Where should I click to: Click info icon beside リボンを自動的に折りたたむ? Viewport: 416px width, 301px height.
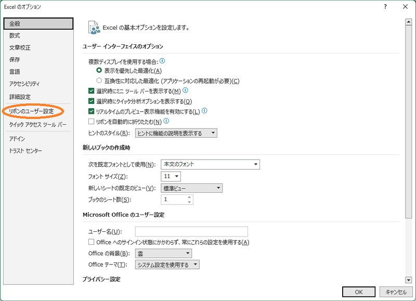pyautogui.click(x=166, y=121)
